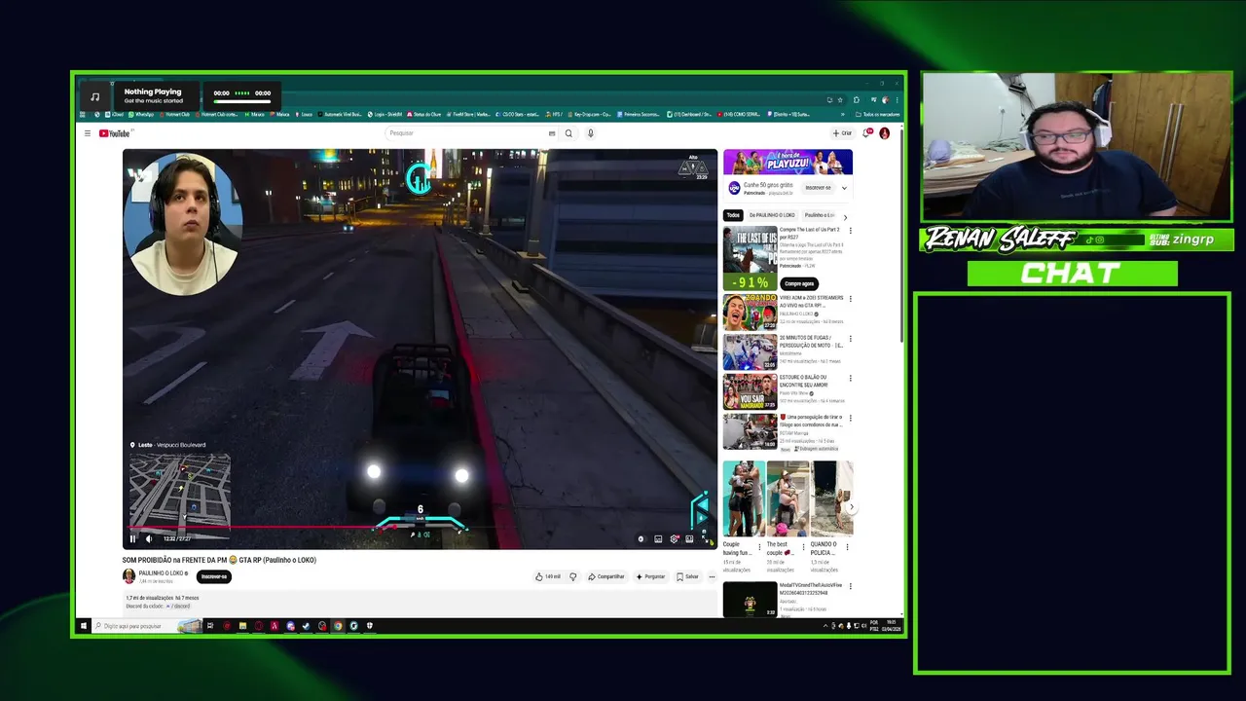Viewport: 1246px width, 701px height.
Task: Open the account avatar menu
Action: [885, 133]
